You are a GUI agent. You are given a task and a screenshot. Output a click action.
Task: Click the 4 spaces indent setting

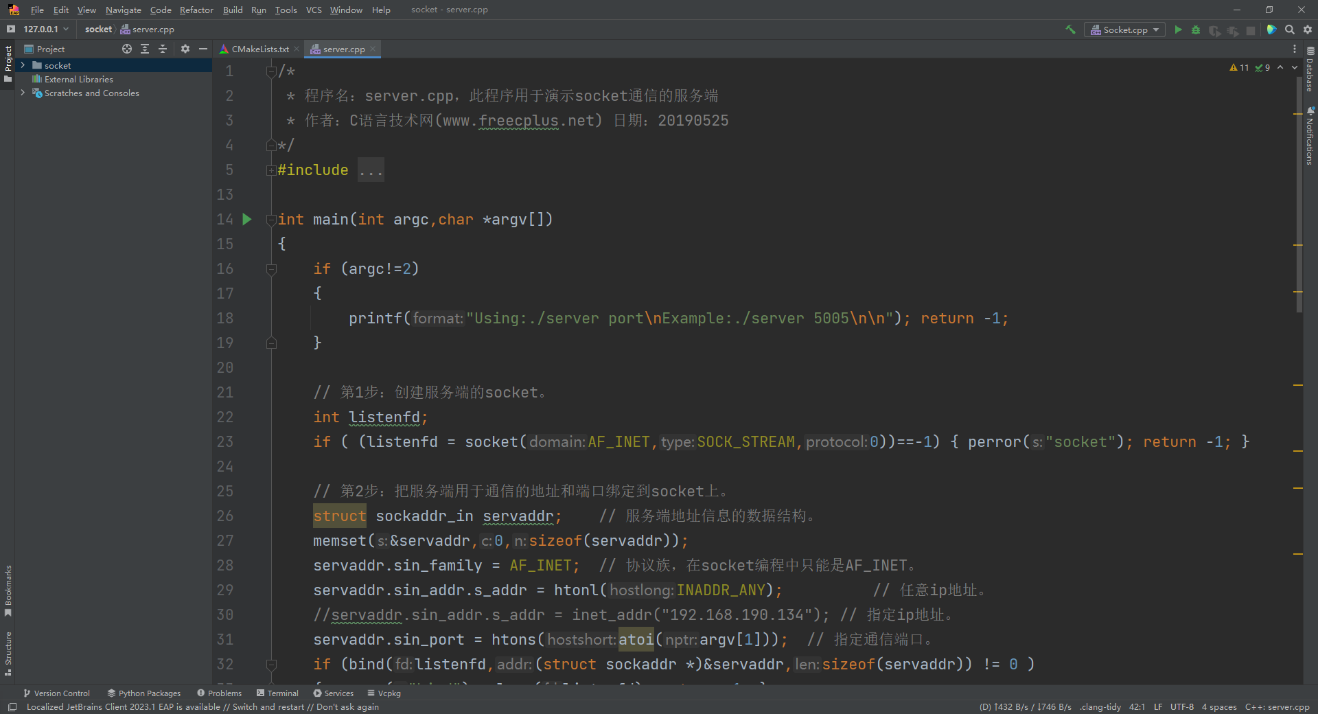click(1219, 706)
